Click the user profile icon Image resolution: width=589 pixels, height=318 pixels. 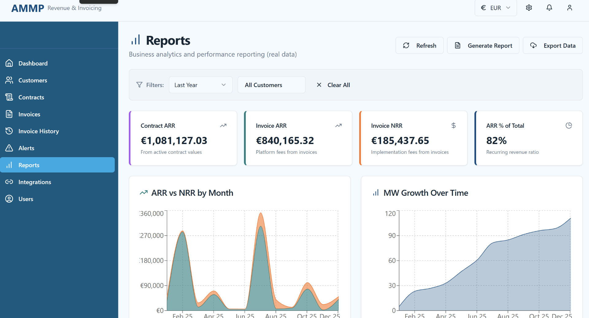(570, 8)
